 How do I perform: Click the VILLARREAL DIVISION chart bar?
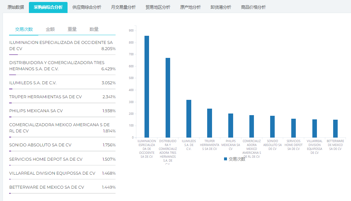[315, 128]
